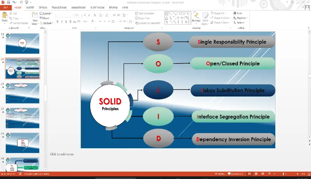Switch to Reading View in status bar
Image resolution: width=311 pixels, height=179 pixels.
263,174
